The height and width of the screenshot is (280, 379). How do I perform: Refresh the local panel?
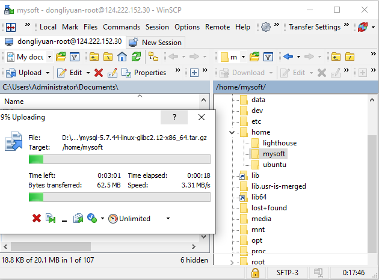[x=137, y=57]
